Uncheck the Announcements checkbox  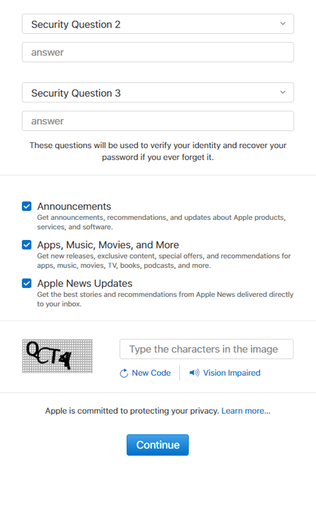point(27,206)
